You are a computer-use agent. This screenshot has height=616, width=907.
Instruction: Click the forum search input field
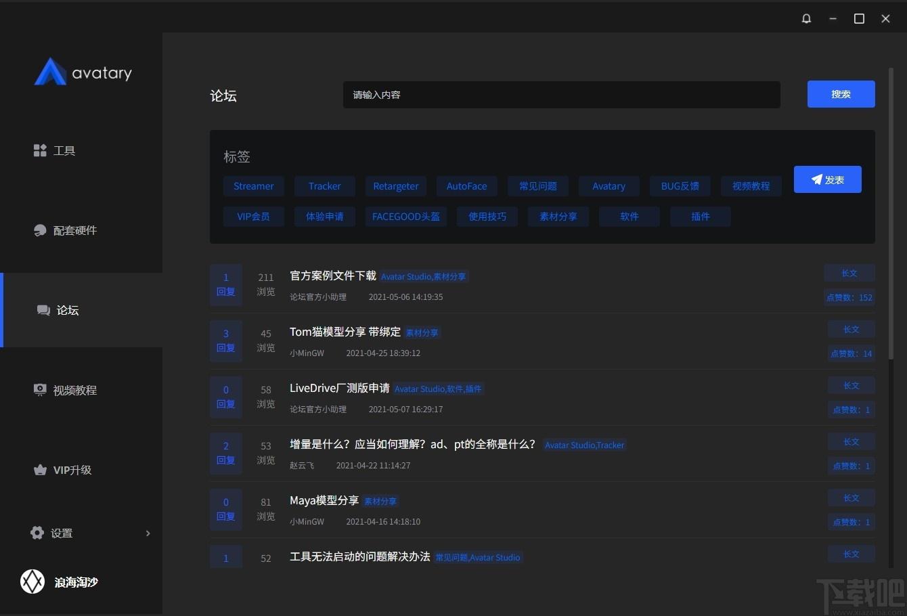[562, 95]
